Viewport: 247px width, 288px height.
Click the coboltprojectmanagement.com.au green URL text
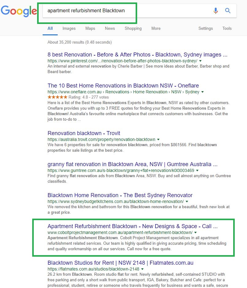coord(120,232)
